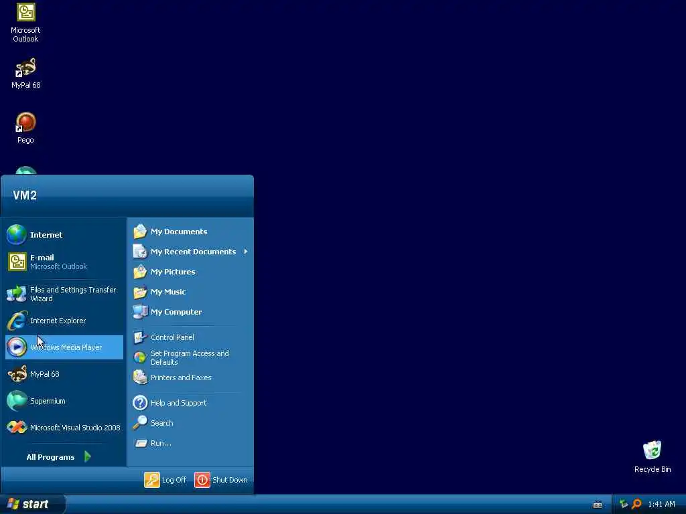Open E-mail Microsoft Outlook in Start menu
The height and width of the screenshot is (514, 686).
pos(64,262)
